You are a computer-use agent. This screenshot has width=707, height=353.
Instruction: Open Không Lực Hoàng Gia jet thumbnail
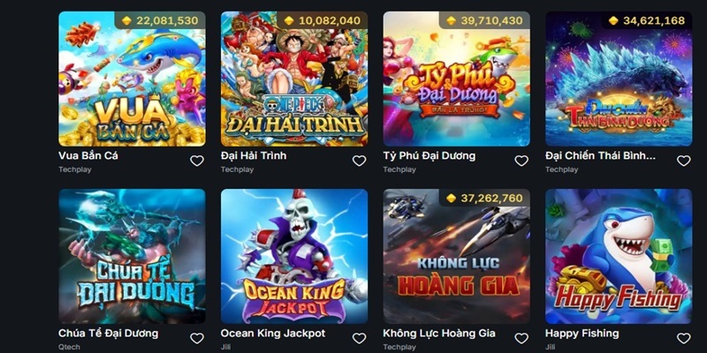click(457, 256)
